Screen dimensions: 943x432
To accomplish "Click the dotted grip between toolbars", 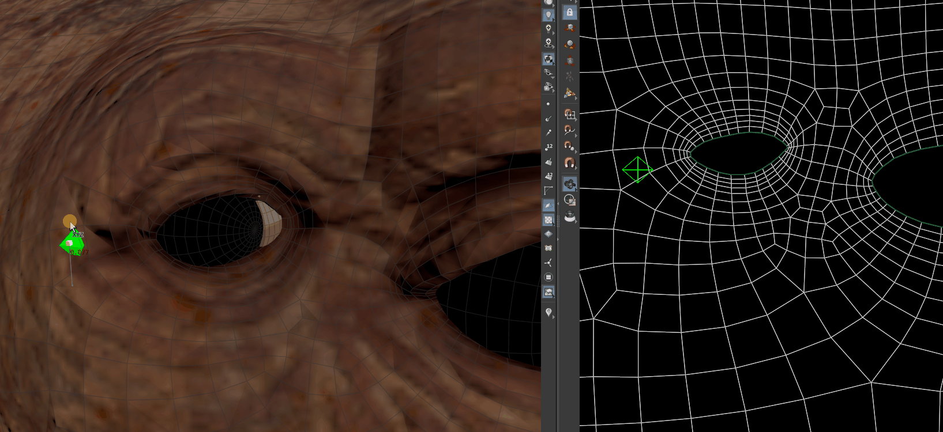I will coord(558,222).
